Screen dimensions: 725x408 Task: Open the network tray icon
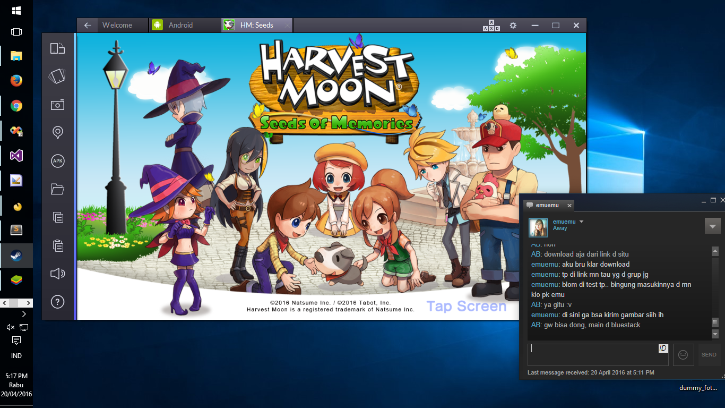[23, 327]
